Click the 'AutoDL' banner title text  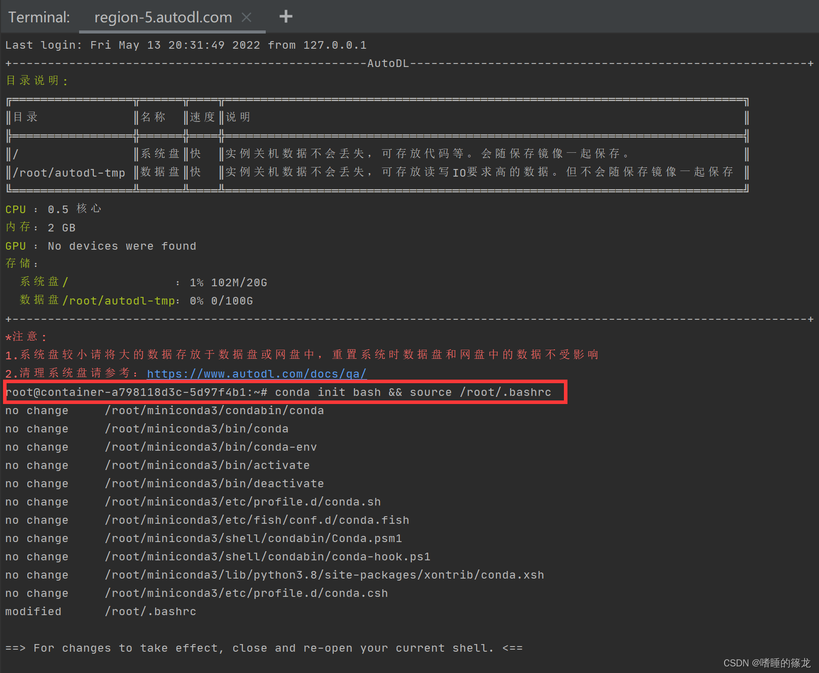[388, 63]
